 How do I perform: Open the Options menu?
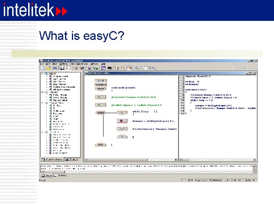[x=64, y=64]
